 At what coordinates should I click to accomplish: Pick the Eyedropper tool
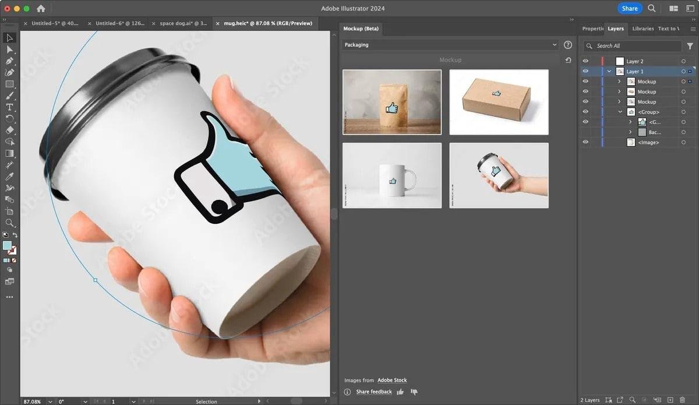(x=9, y=175)
